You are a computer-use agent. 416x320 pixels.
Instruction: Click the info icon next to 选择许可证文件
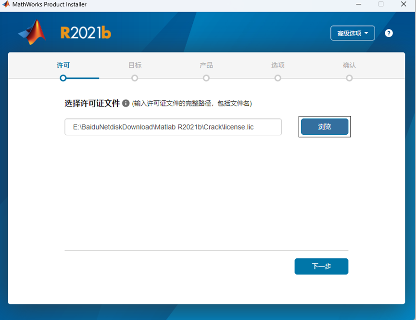pos(126,103)
